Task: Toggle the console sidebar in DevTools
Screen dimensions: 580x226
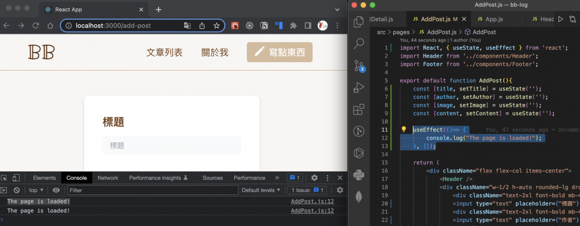Action: click(x=4, y=190)
